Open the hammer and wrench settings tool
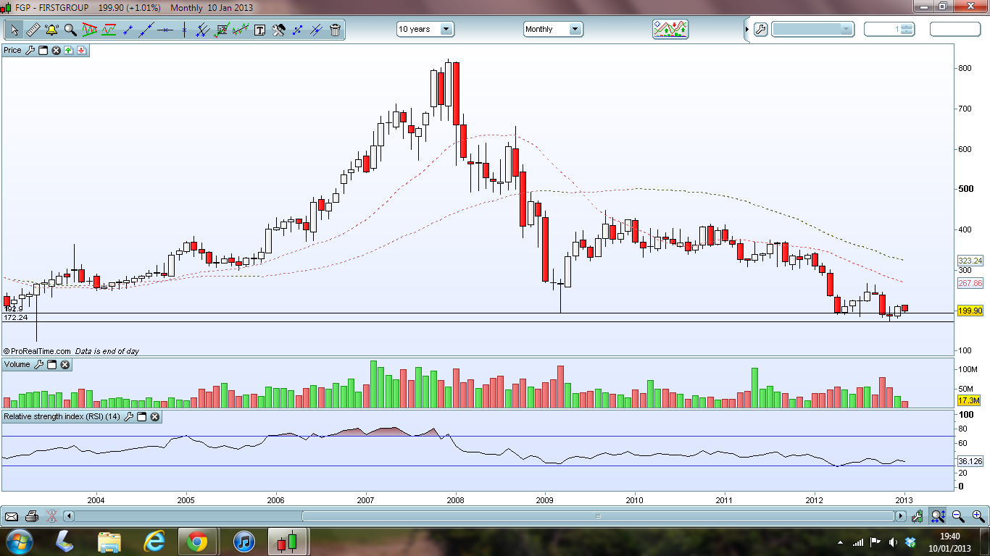 278,30
